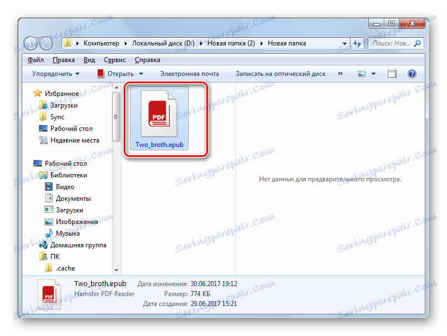
Task: Open the .cache folder in the tree
Action: click(65, 268)
